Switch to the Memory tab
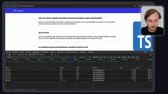The width and height of the screenshot is (168, 94). [x=52, y=52]
